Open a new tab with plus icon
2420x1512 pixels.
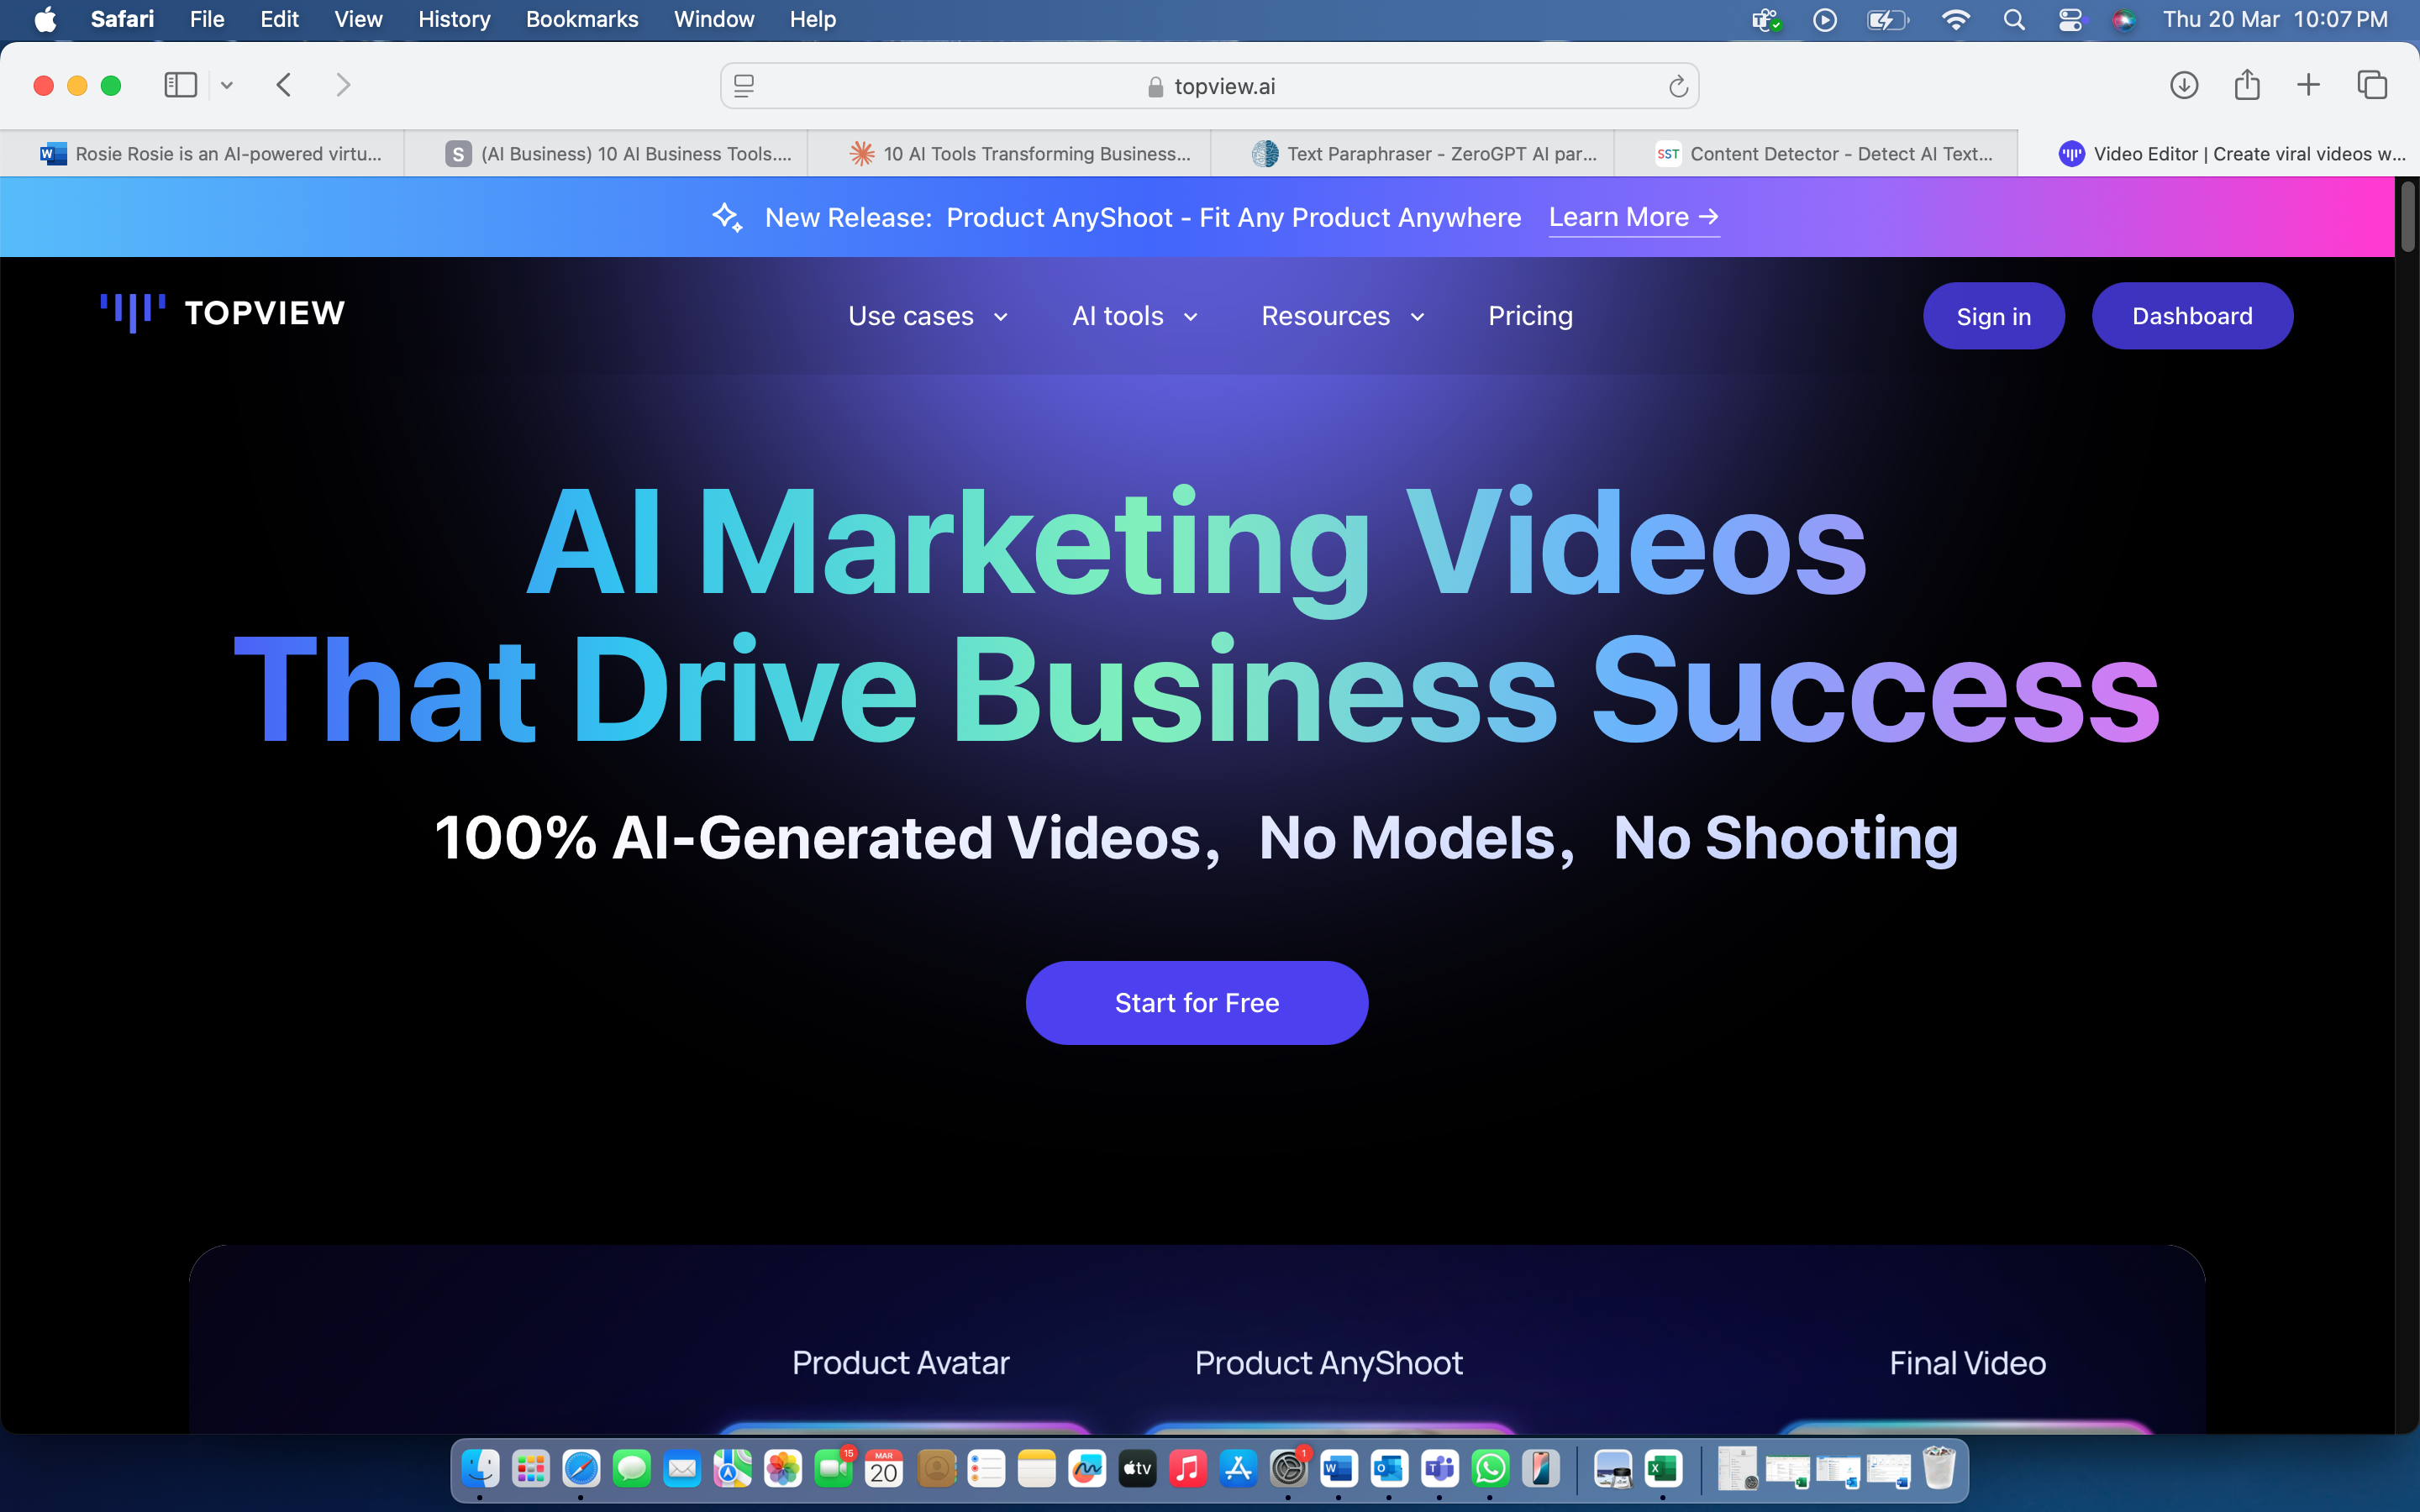2308,85
